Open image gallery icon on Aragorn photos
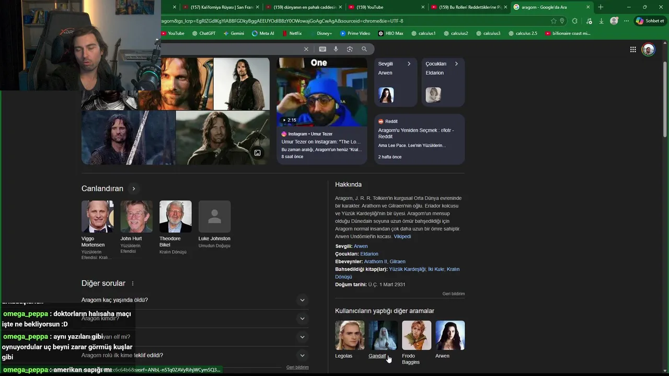The image size is (669, 376). [257, 153]
